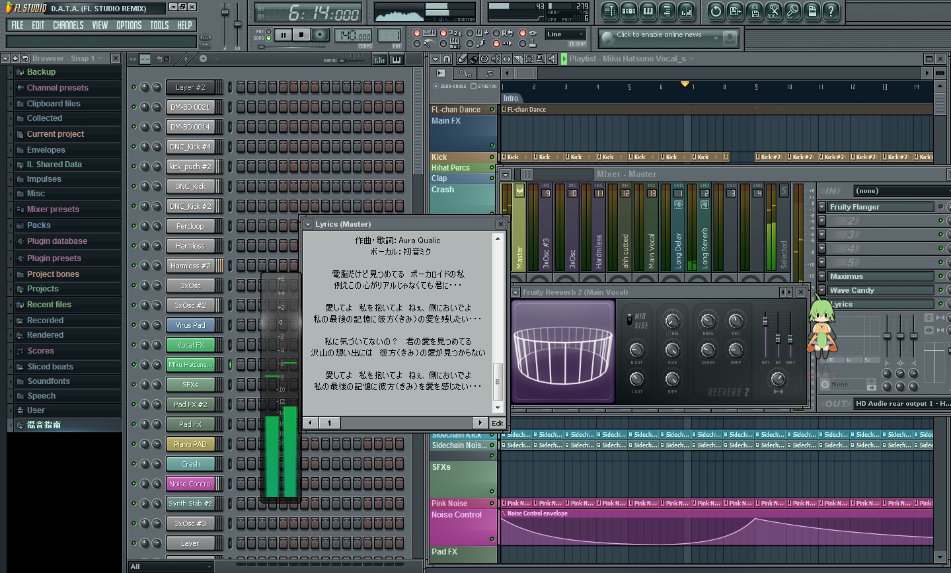Click the Edit button in Lyrics window

click(498, 423)
